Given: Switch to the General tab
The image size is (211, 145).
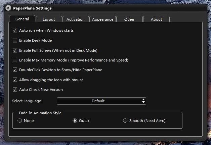Looking at the screenshot, I should (22, 19).
